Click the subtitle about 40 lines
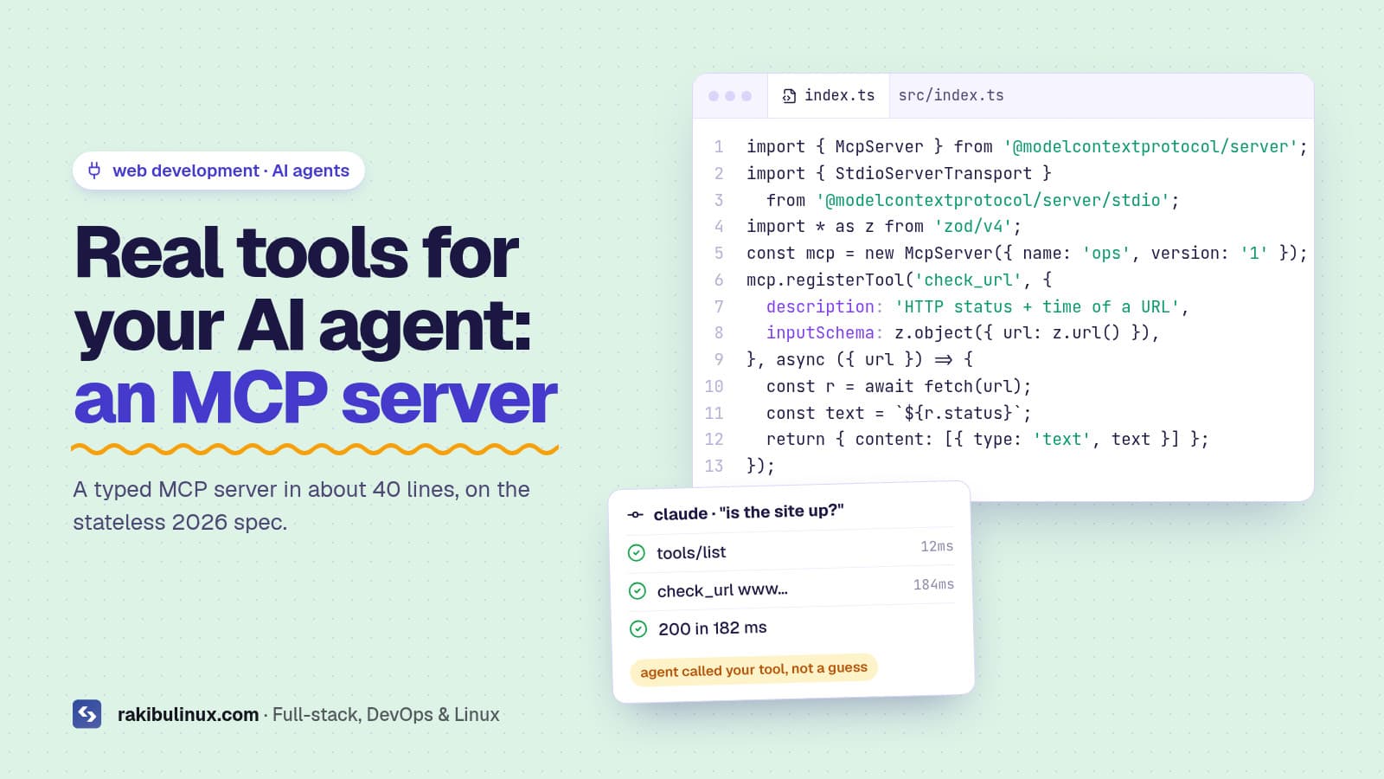The height and width of the screenshot is (779, 1384). point(301,505)
